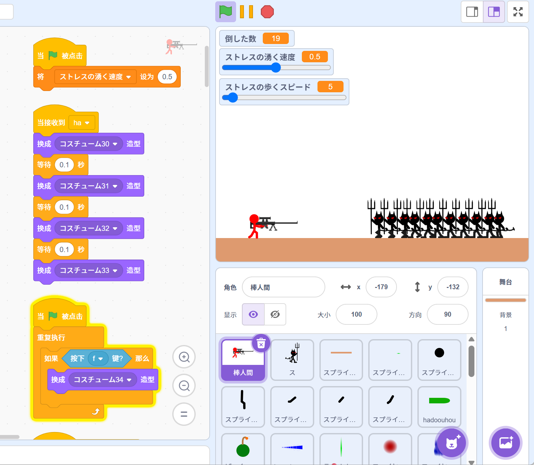The image size is (534, 465).
Task: Hide the sprite with crossed-eye toggle
Action: point(275,314)
